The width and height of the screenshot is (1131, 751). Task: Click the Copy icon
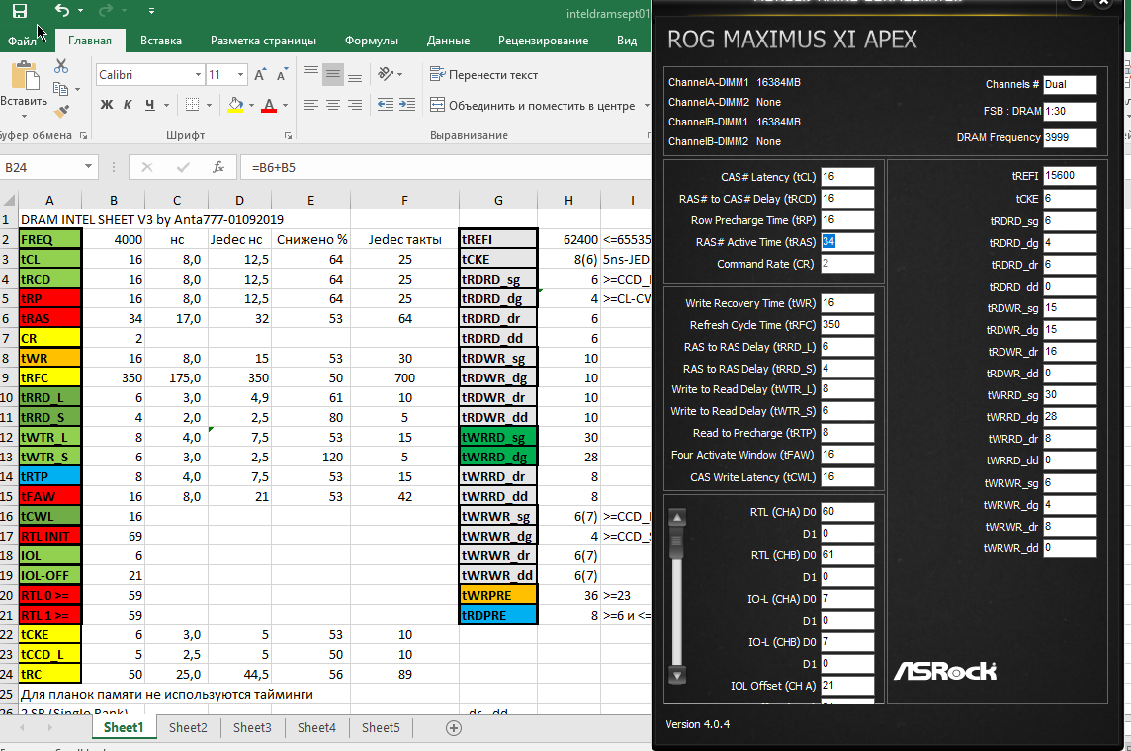61,89
